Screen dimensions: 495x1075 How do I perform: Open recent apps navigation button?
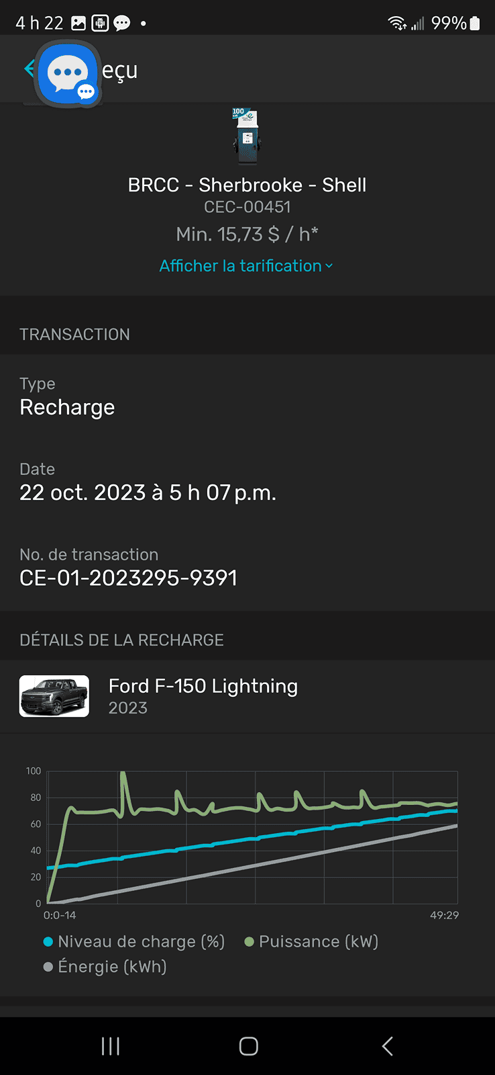coord(111,1046)
